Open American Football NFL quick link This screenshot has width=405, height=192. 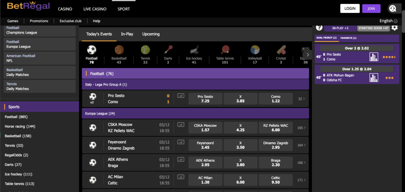pos(40,58)
